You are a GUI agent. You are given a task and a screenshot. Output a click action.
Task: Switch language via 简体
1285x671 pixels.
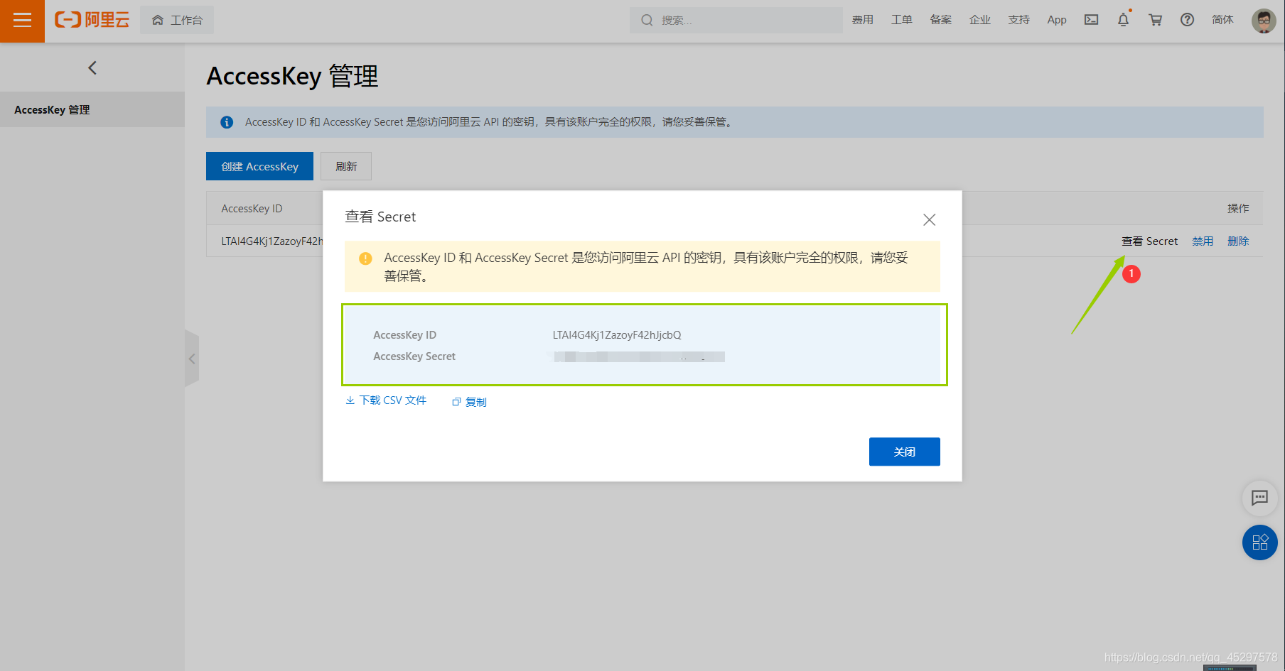click(1222, 20)
